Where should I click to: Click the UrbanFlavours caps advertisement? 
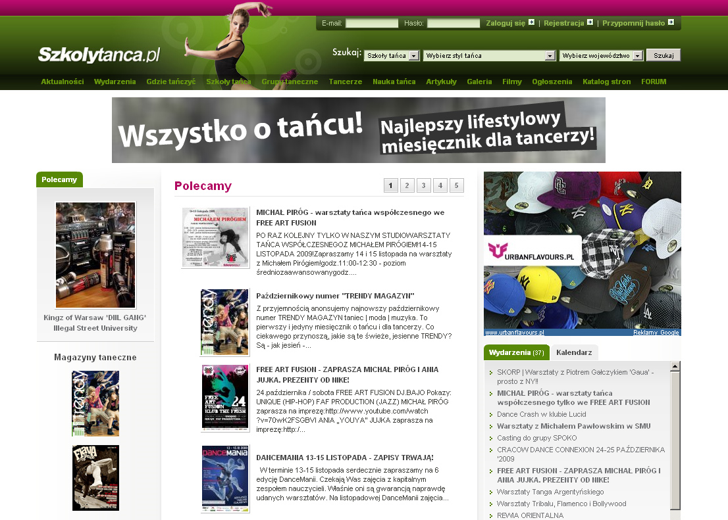(x=583, y=250)
